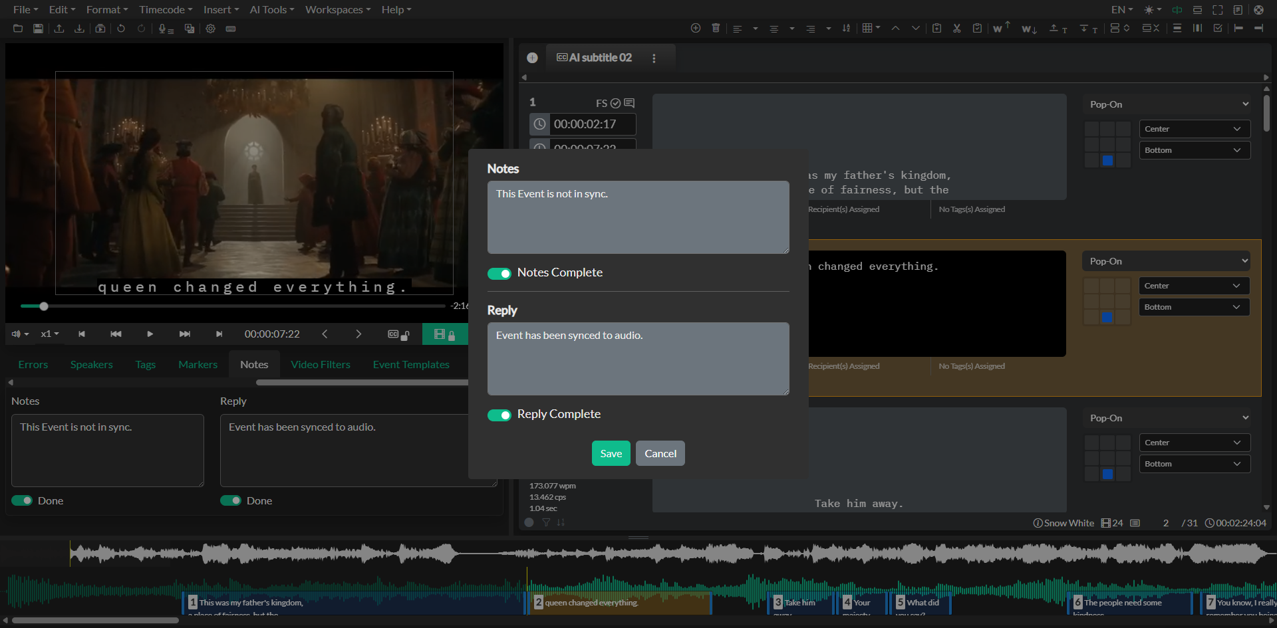
Task: Open the Timecode menu
Action: (166, 10)
